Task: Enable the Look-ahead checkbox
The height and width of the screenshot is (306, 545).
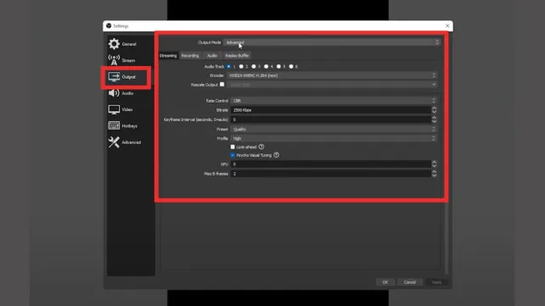Action: pyautogui.click(x=233, y=147)
